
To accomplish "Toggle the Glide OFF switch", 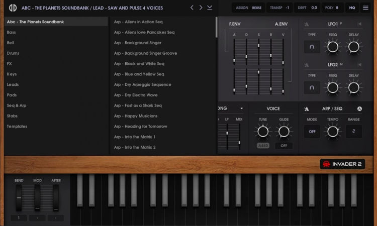I will pos(284,146).
